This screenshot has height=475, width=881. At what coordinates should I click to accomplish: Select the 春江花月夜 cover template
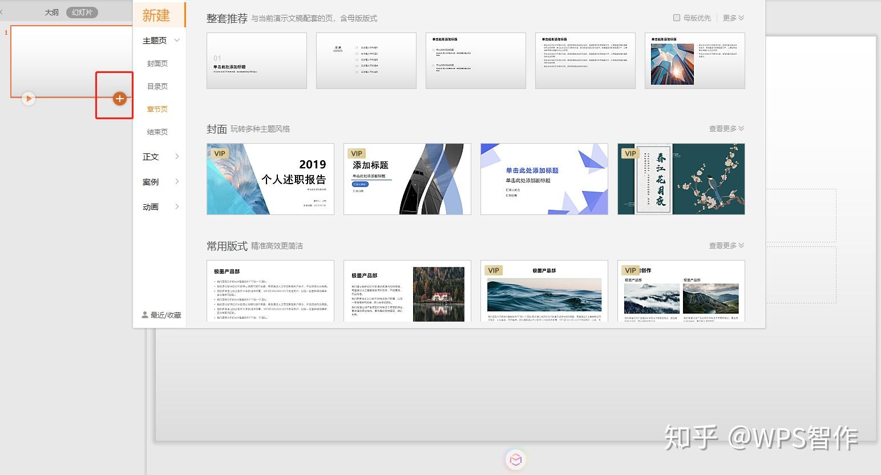click(681, 179)
